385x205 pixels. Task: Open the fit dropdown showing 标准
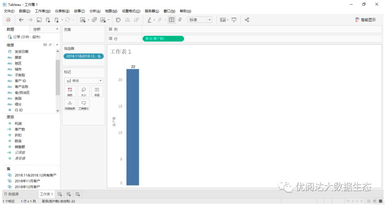point(200,20)
